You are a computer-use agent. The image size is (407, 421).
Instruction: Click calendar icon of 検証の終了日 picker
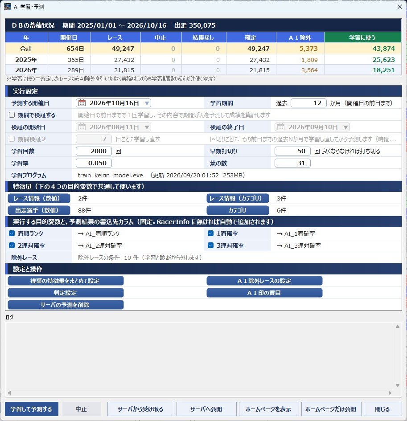tap(281, 127)
